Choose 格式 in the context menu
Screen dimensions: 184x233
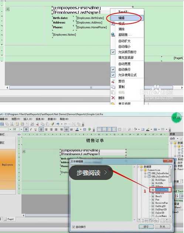(127, 23)
